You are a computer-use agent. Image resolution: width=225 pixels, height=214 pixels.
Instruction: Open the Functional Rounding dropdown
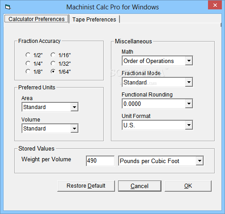click(189, 104)
